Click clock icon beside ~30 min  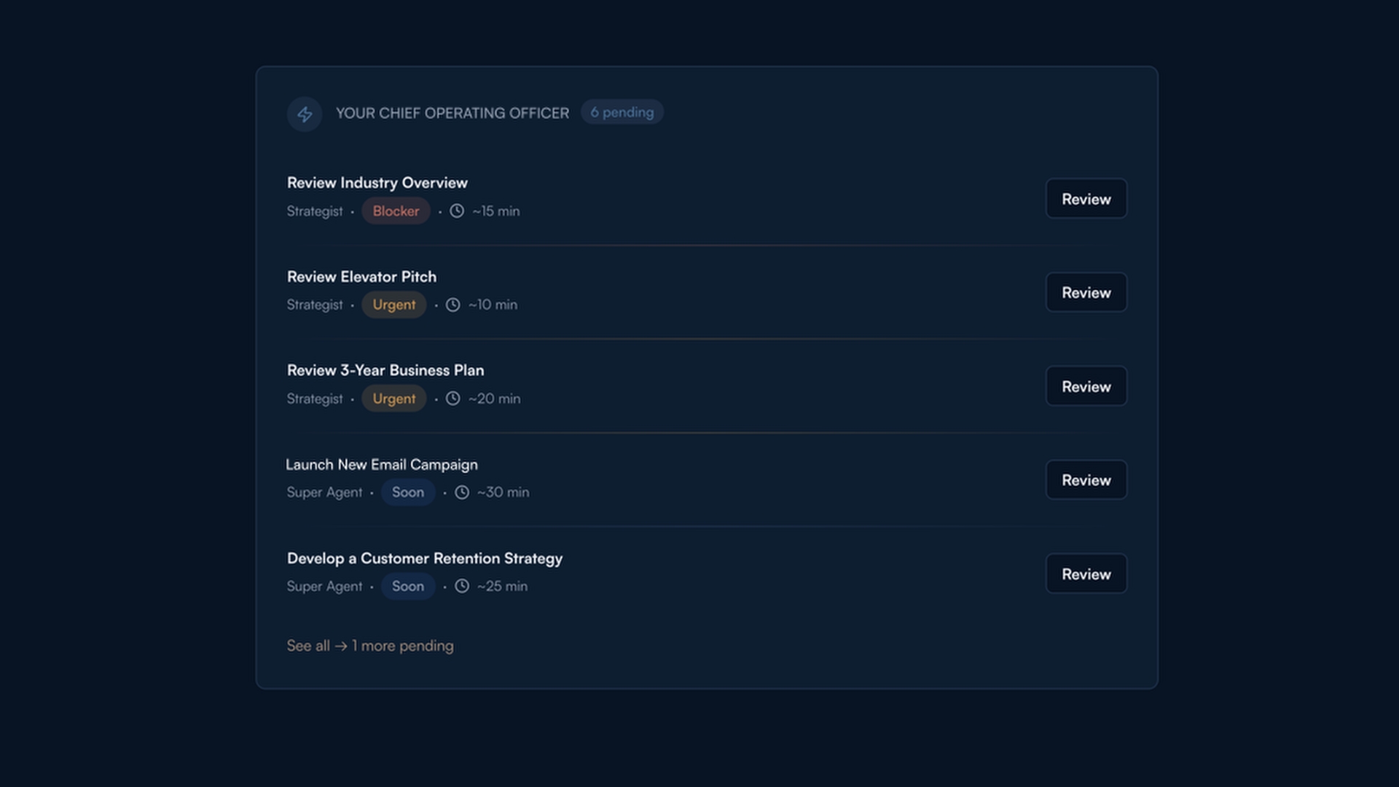[x=462, y=493]
